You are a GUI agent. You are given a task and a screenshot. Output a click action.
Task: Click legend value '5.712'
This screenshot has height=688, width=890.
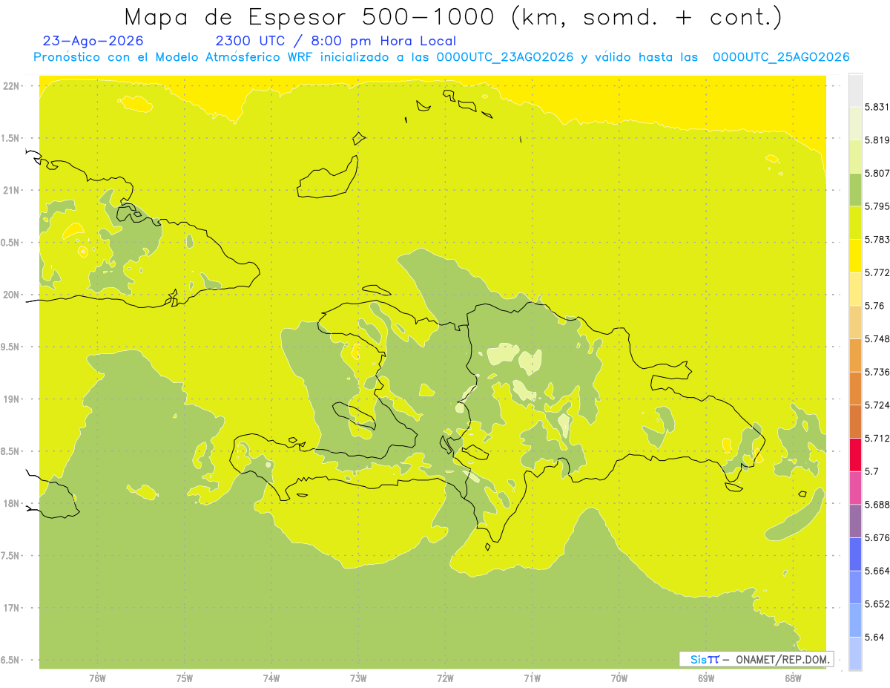coord(878,438)
